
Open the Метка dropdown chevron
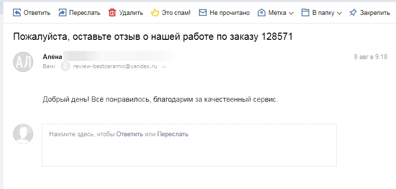[291, 13]
